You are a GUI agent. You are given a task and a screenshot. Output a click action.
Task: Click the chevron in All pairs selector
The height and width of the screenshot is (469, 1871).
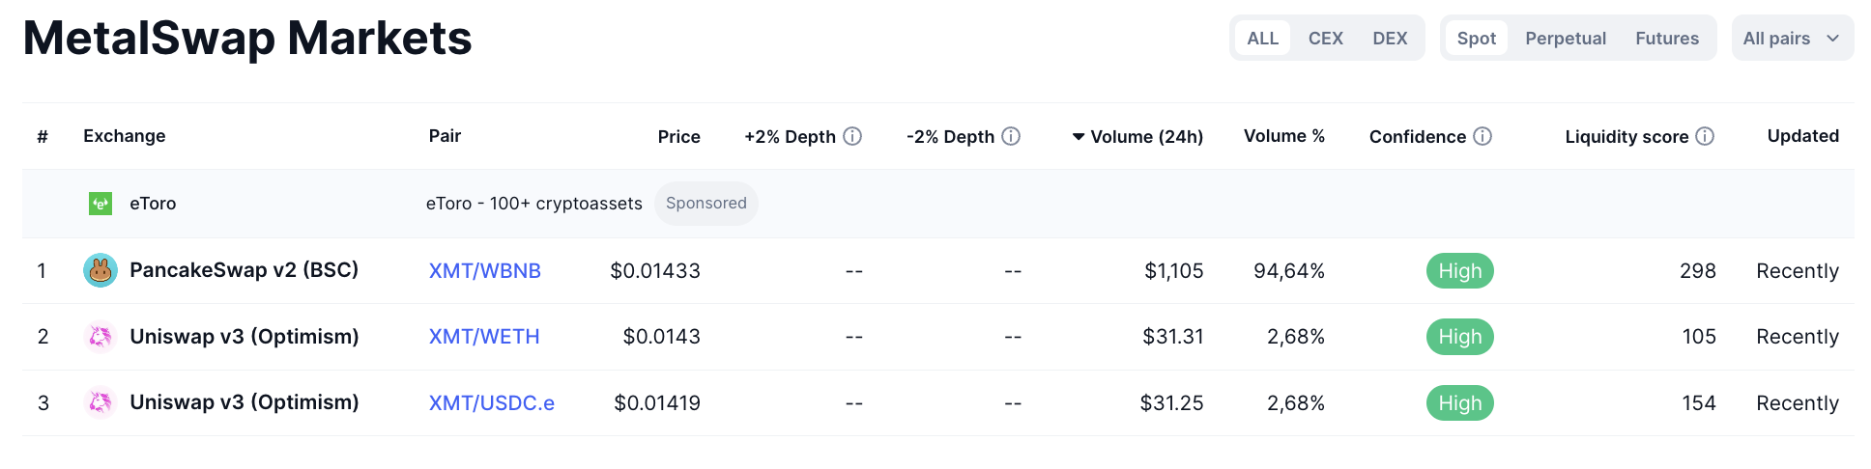1832,39
